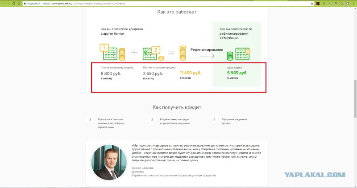Click the 'Рефинансирование' arrow label
The width and height of the screenshot is (357, 188).
click(x=207, y=49)
